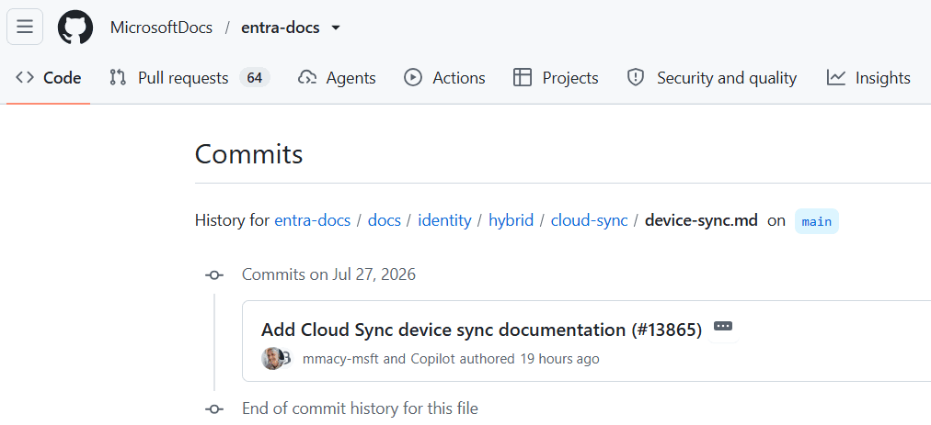The image size is (931, 425).
Task: Open the MicrosoftDocs organization link
Action: (161, 28)
